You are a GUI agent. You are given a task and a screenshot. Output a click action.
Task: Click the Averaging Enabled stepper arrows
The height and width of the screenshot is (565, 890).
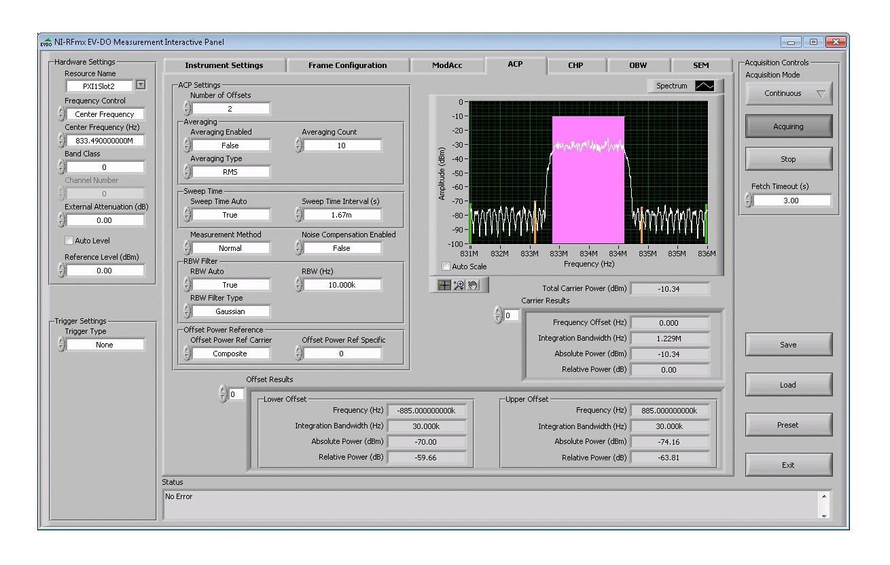point(188,145)
